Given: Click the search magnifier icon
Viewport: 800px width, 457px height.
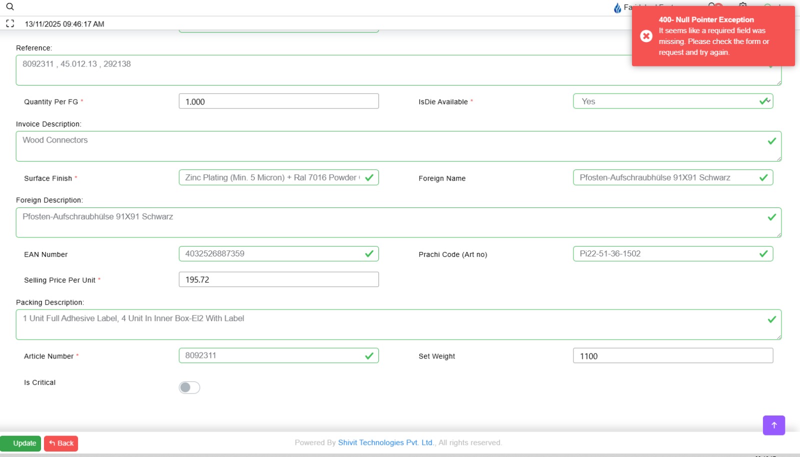Looking at the screenshot, I should click(10, 6).
